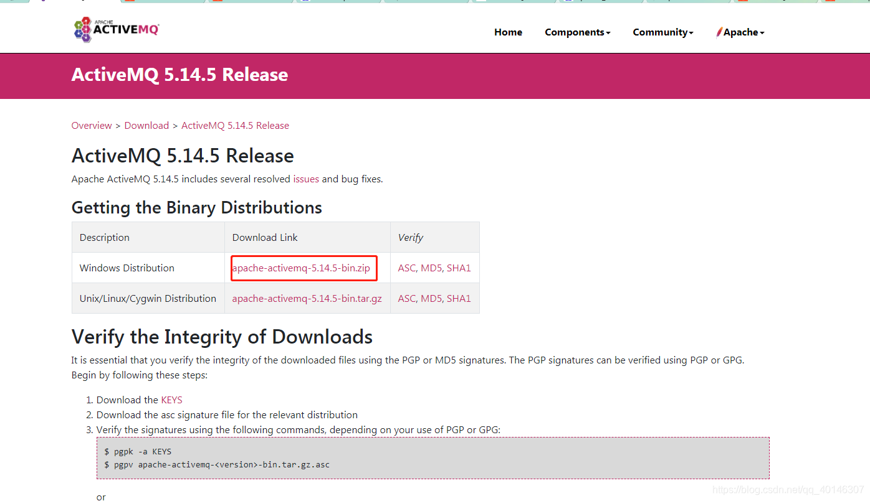Click the Windows Distribution table cell
The width and height of the screenshot is (870, 501).
point(148,268)
